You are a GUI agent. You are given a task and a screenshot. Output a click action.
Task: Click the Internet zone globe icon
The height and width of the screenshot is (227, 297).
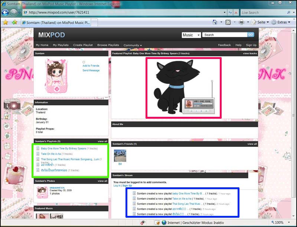tap(164, 223)
